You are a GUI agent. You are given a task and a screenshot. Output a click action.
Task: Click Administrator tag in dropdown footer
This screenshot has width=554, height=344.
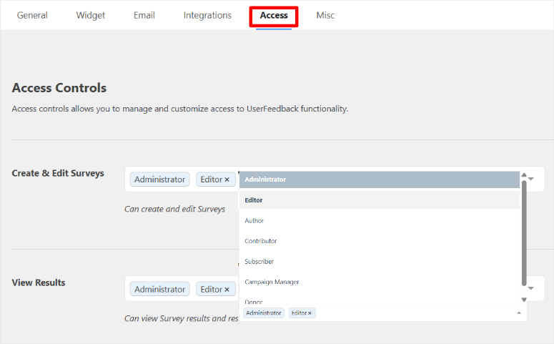tap(264, 313)
